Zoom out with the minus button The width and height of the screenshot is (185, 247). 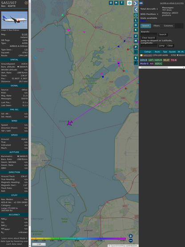(131, 241)
